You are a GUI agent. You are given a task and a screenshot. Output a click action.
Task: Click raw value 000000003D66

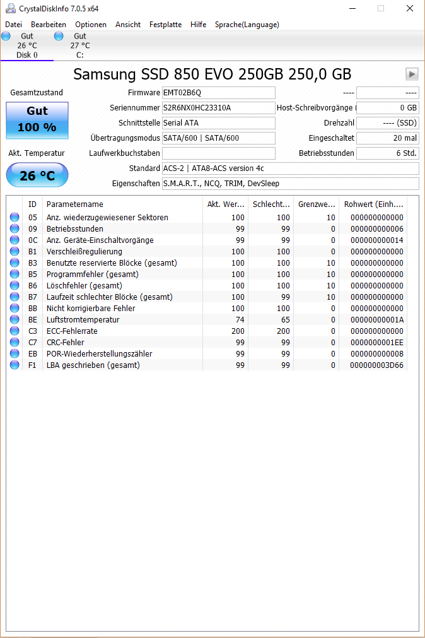coord(377,365)
